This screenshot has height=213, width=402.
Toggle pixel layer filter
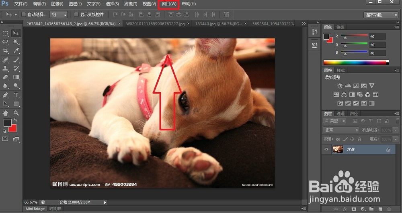point(355,121)
